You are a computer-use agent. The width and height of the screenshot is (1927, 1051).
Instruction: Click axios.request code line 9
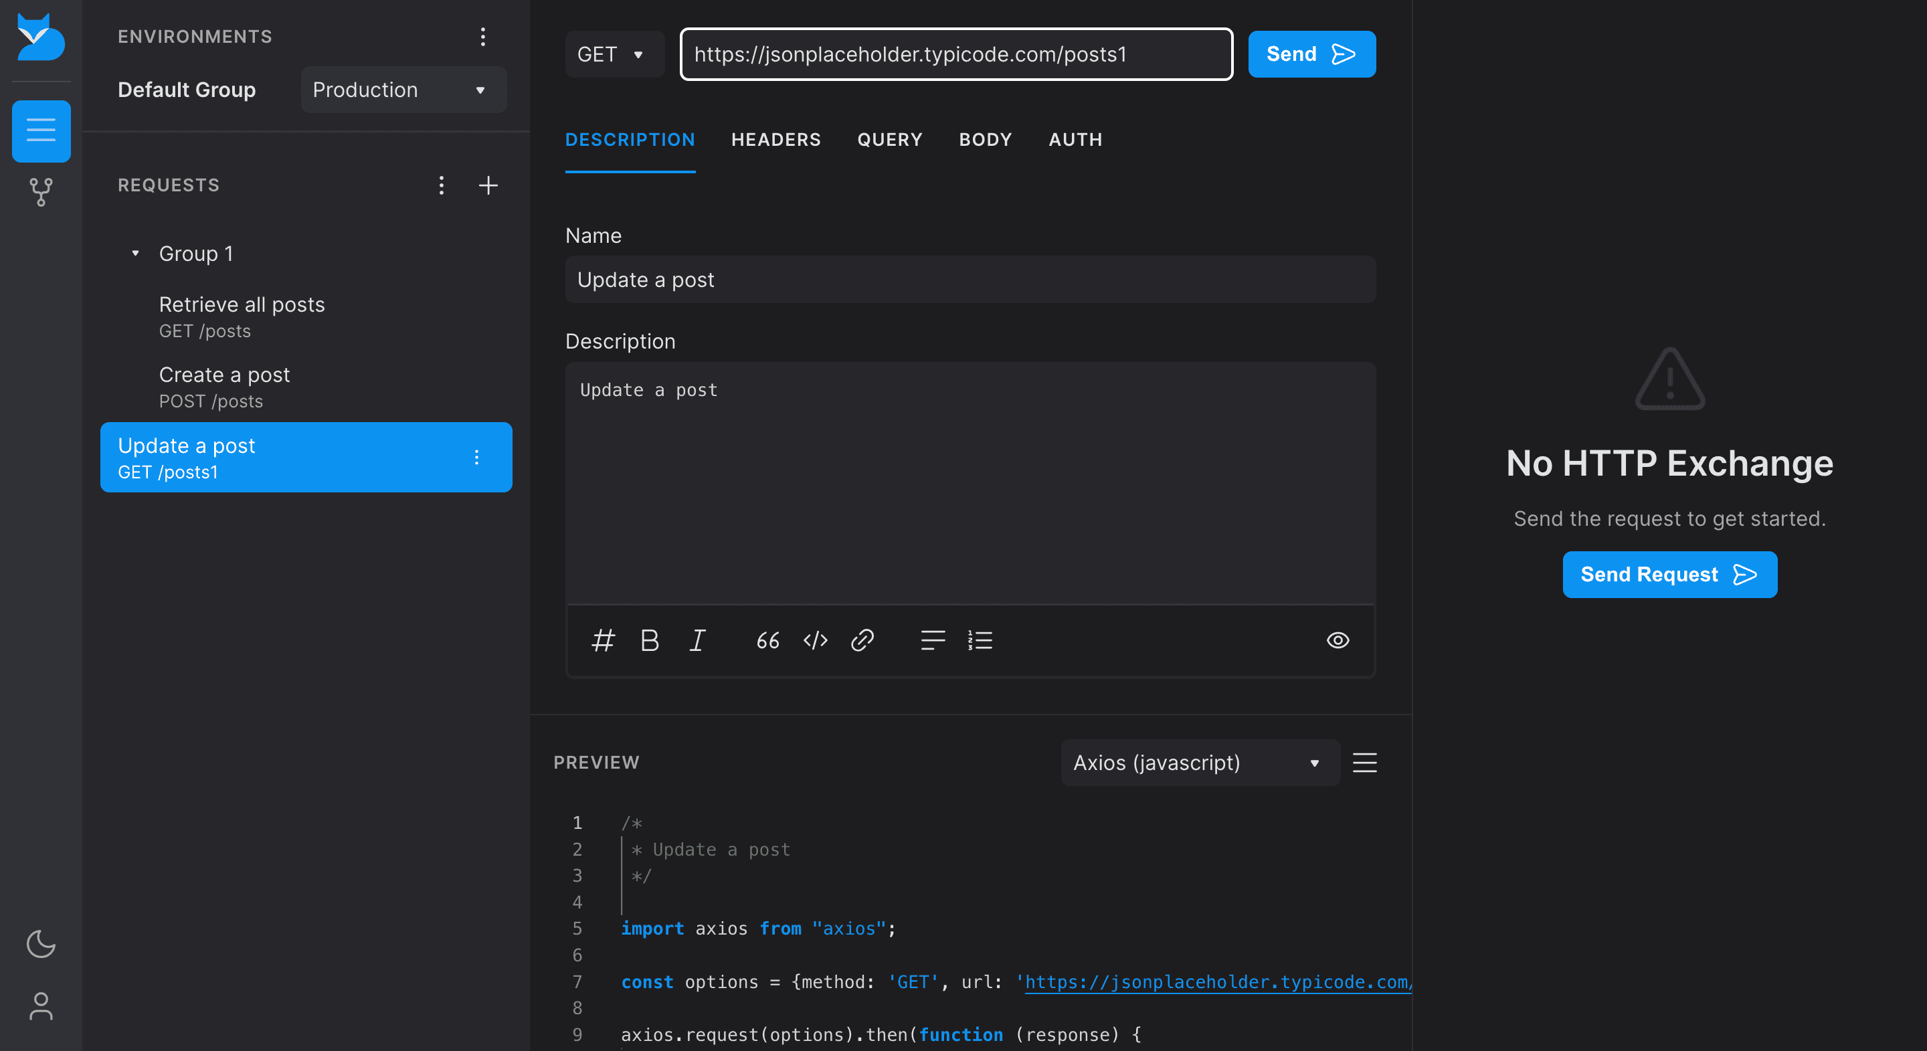point(881,1034)
